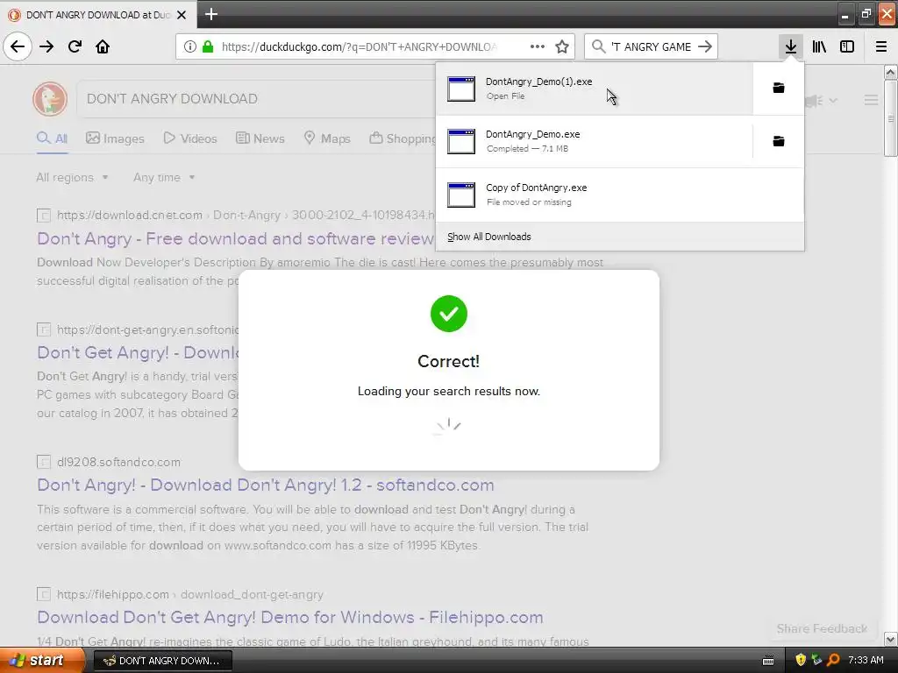The image size is (898, 673).
Task: Open the Windows Start menu
Action: [42, 660]
